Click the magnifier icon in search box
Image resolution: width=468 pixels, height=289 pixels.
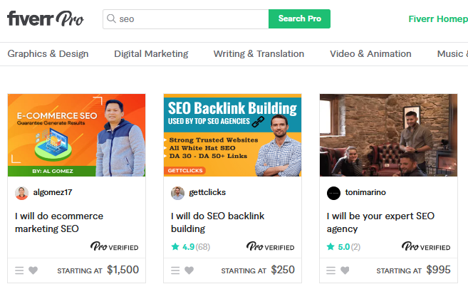[111, 19]
